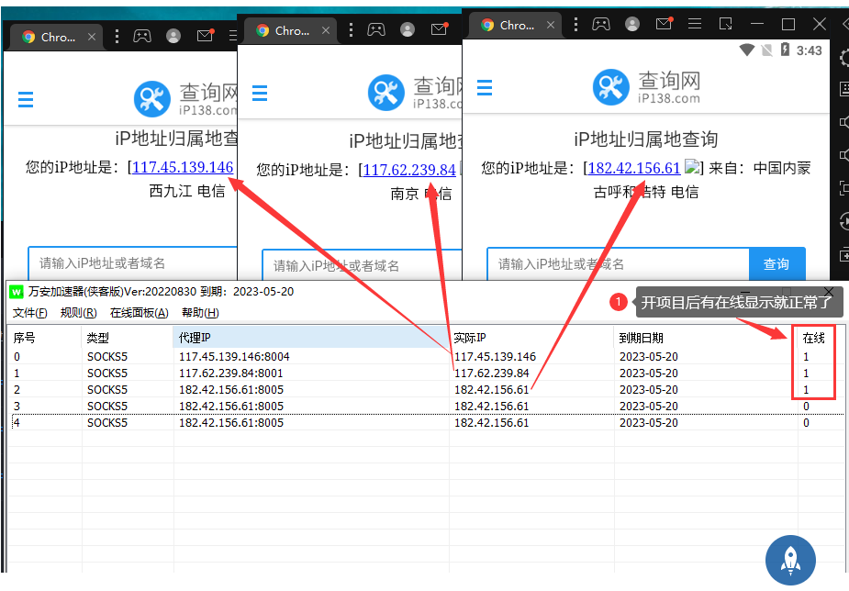Click gamepad icon in rightmost emulator titlebar

600,25
